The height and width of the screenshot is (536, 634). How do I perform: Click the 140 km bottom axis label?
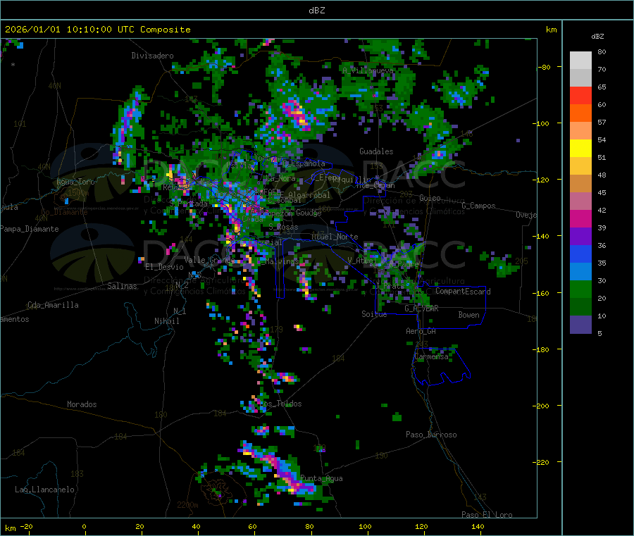(x=478, y=526)
